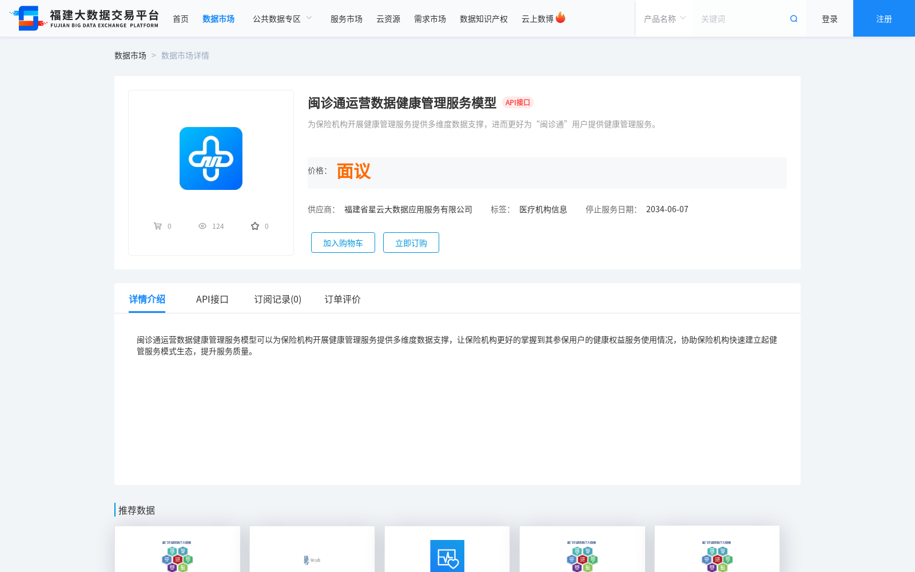Click the star favorite icon

coord(255,226)
